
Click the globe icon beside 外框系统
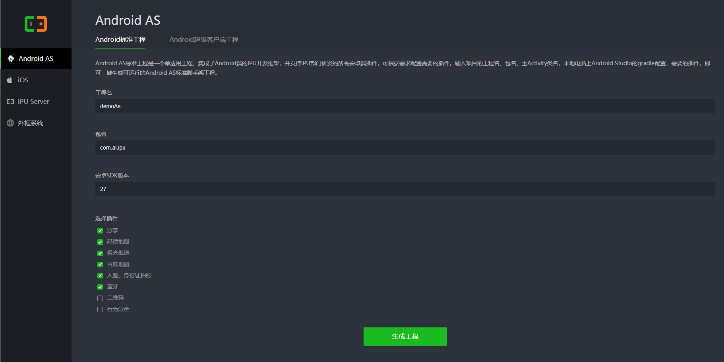(x=10, y=123)
